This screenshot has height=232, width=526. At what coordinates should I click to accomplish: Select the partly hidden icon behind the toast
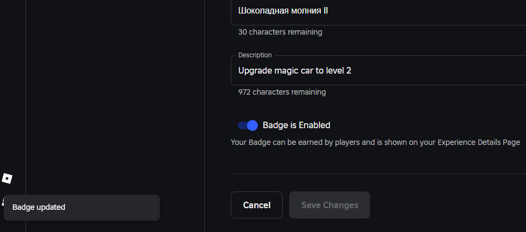pos(2,201)
